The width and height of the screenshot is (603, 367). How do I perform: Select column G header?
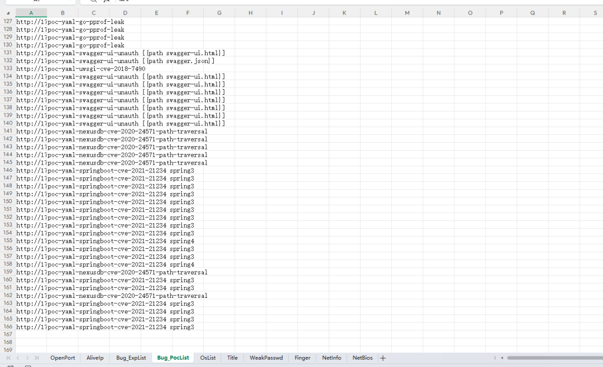click(219, 13)
